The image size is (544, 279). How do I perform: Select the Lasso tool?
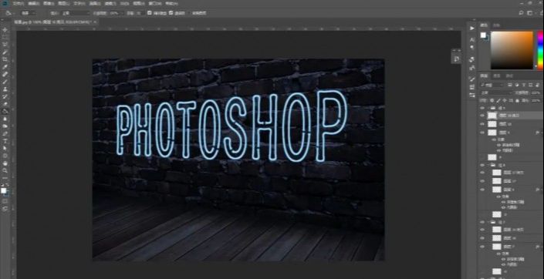tap(5, 45)
